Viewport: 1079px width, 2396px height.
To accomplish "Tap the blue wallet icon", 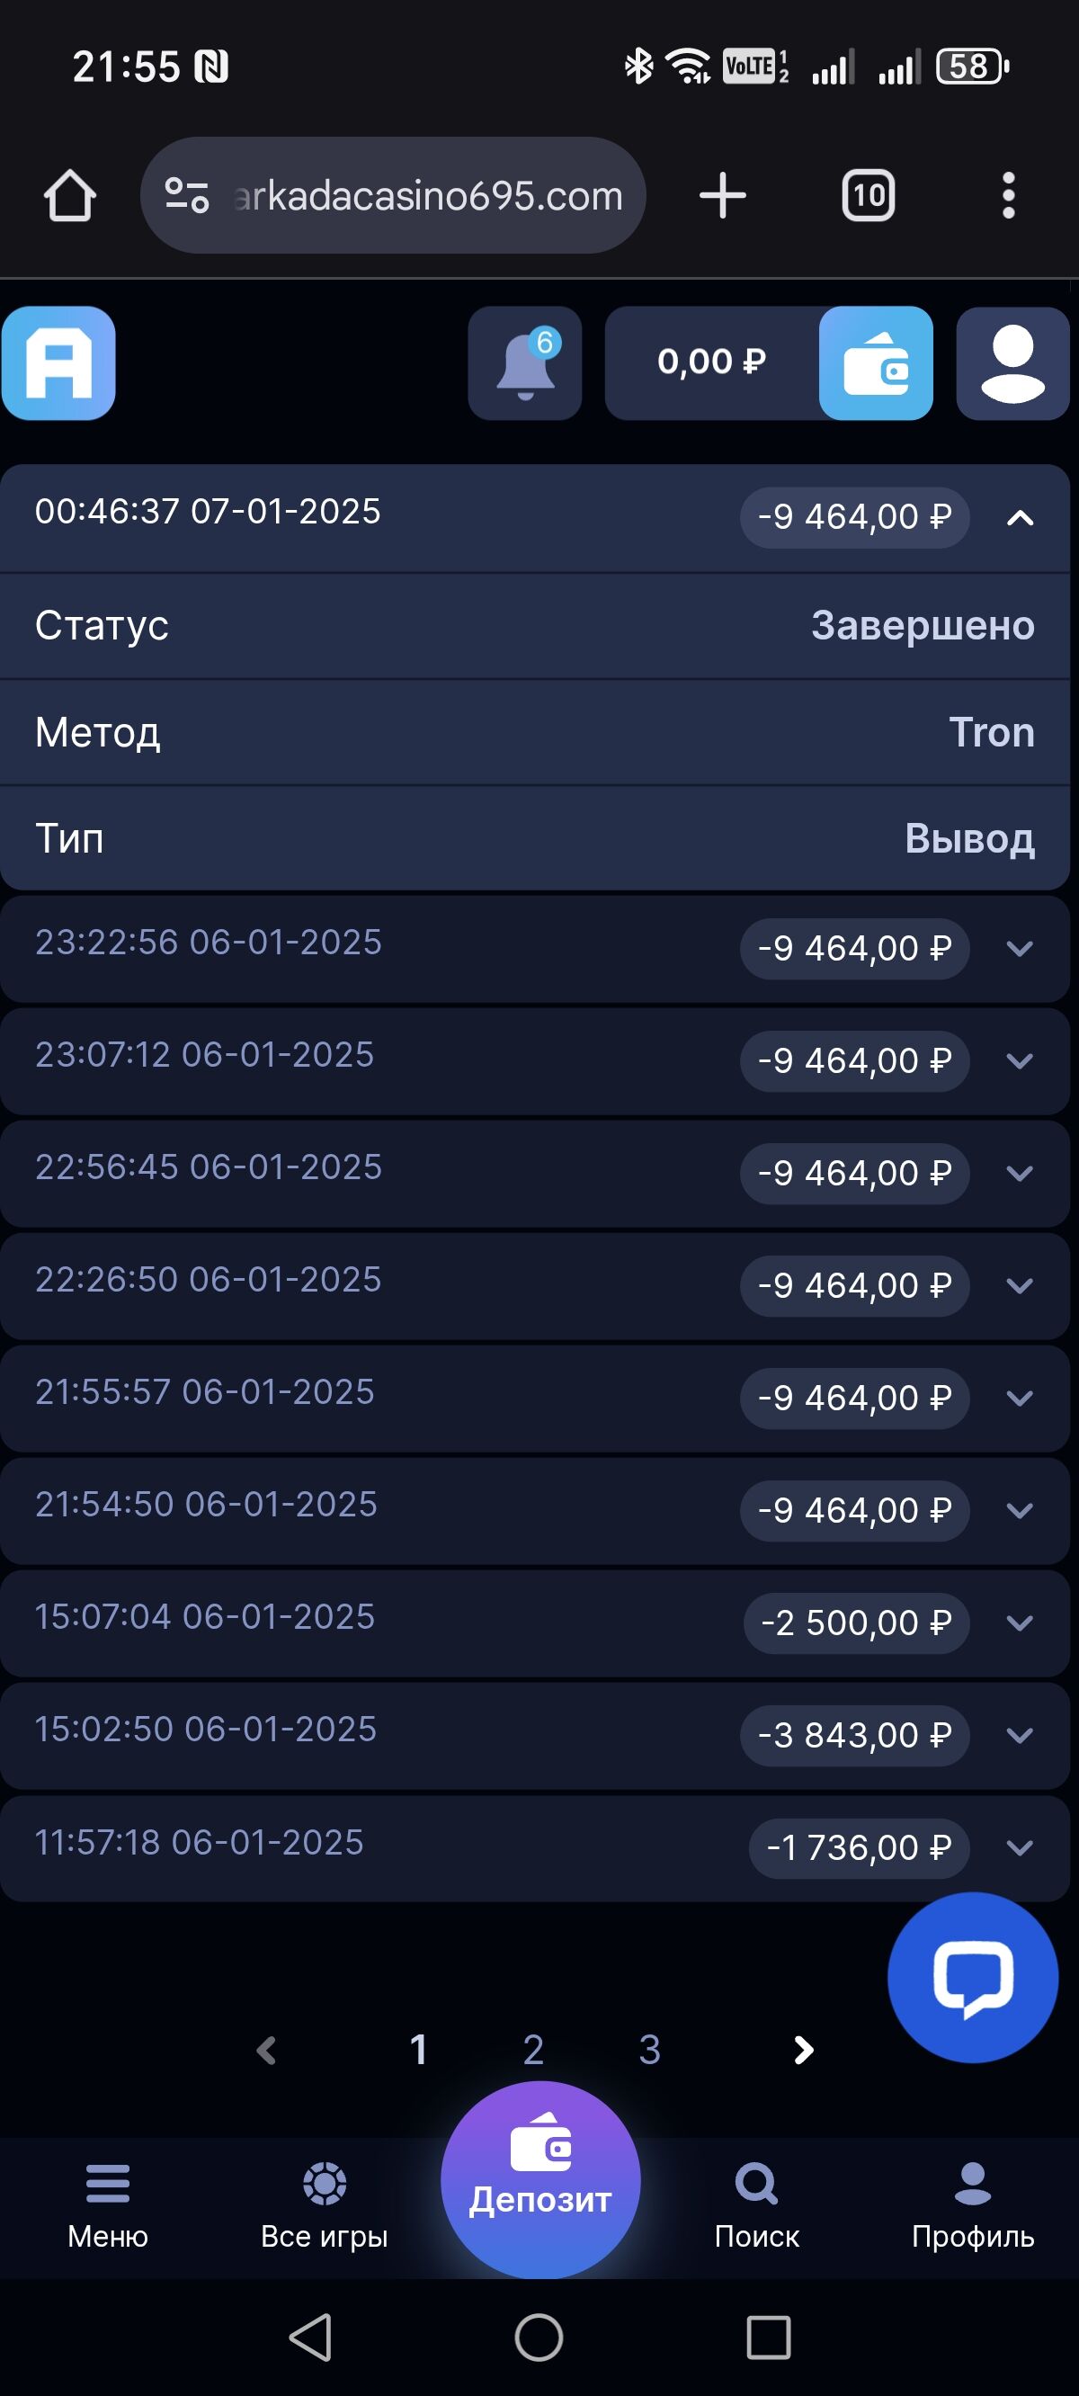I will (x=875, y=362).
